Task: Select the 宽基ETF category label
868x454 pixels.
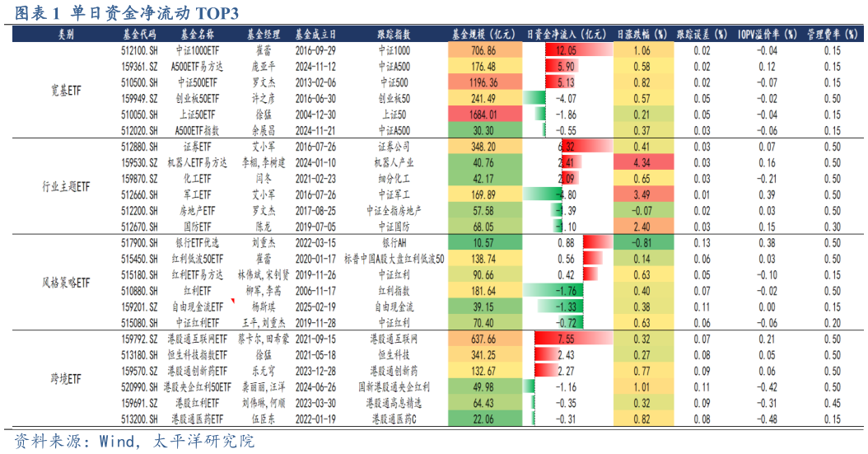Action: click(66, 91)
